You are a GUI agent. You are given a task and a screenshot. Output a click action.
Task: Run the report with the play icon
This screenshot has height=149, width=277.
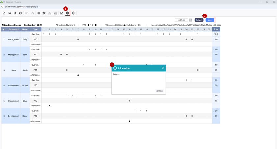coord(67,13)
